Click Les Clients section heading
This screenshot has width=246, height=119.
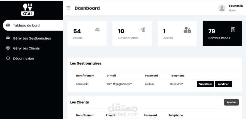click(x=79, y=102)
